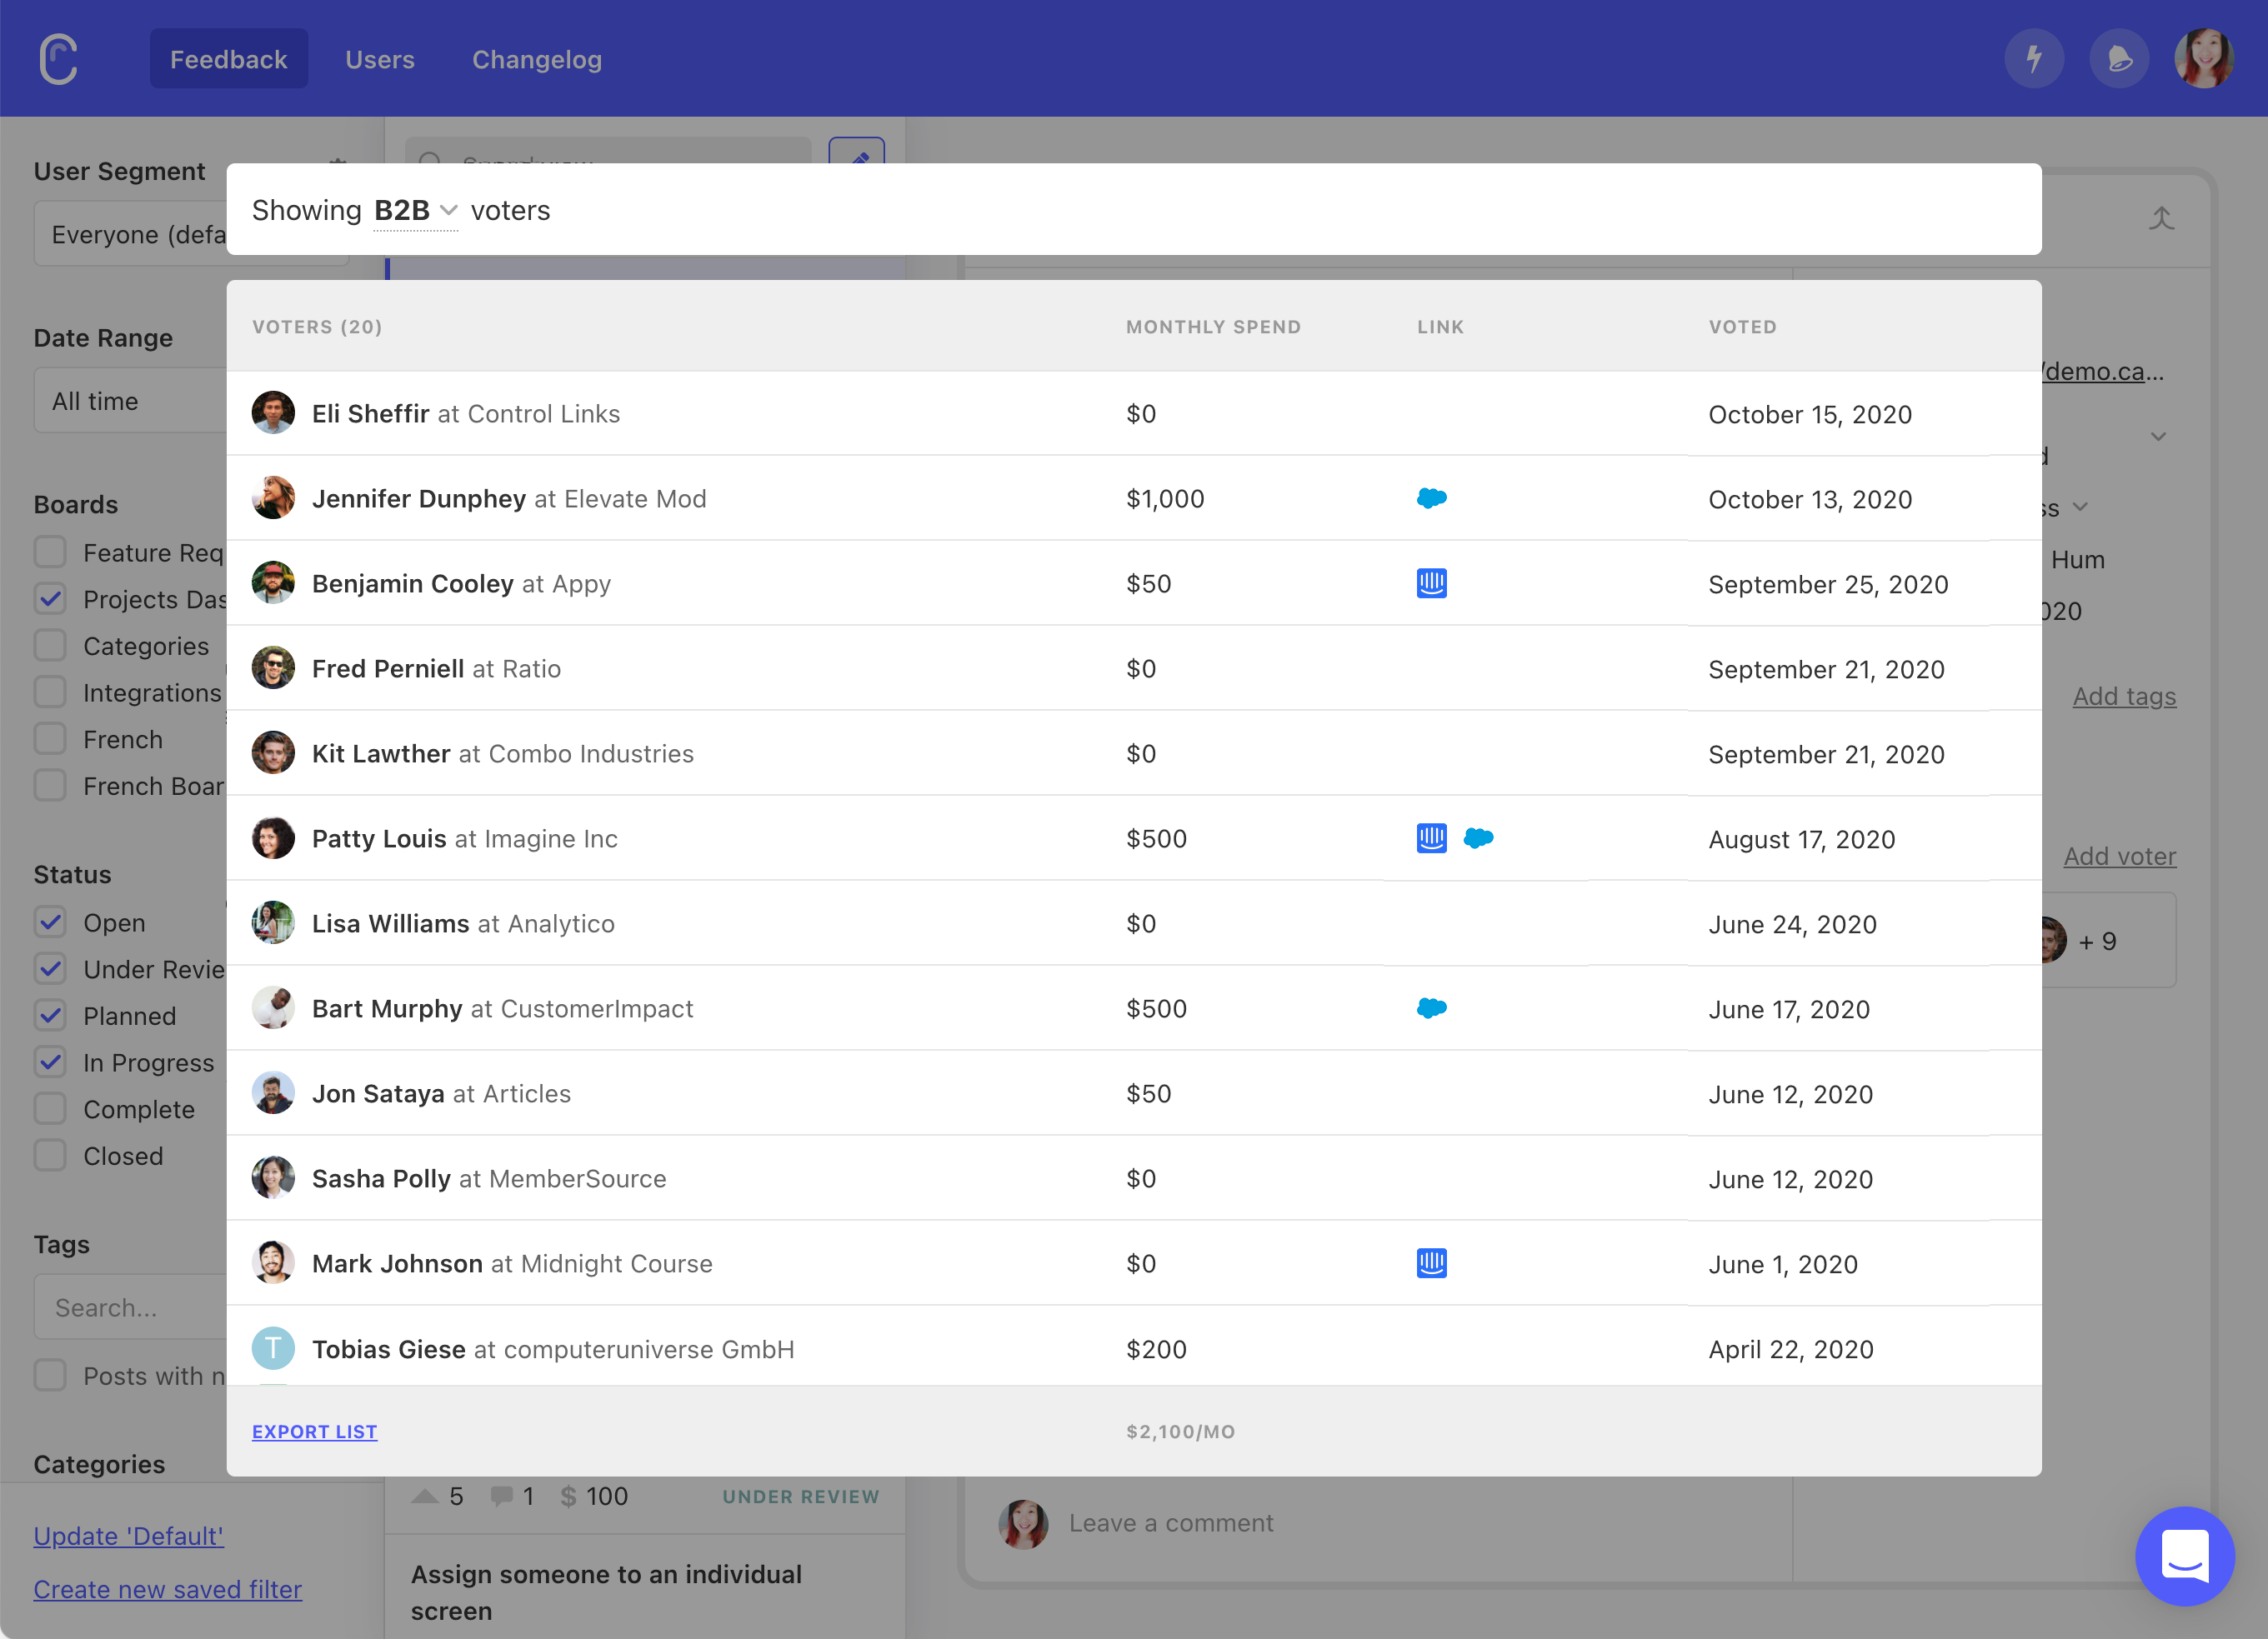Viewport: 2268px width, 1639px height.
Task: Click Bart Murphy's avatar
Action: tap(273, 1007)
